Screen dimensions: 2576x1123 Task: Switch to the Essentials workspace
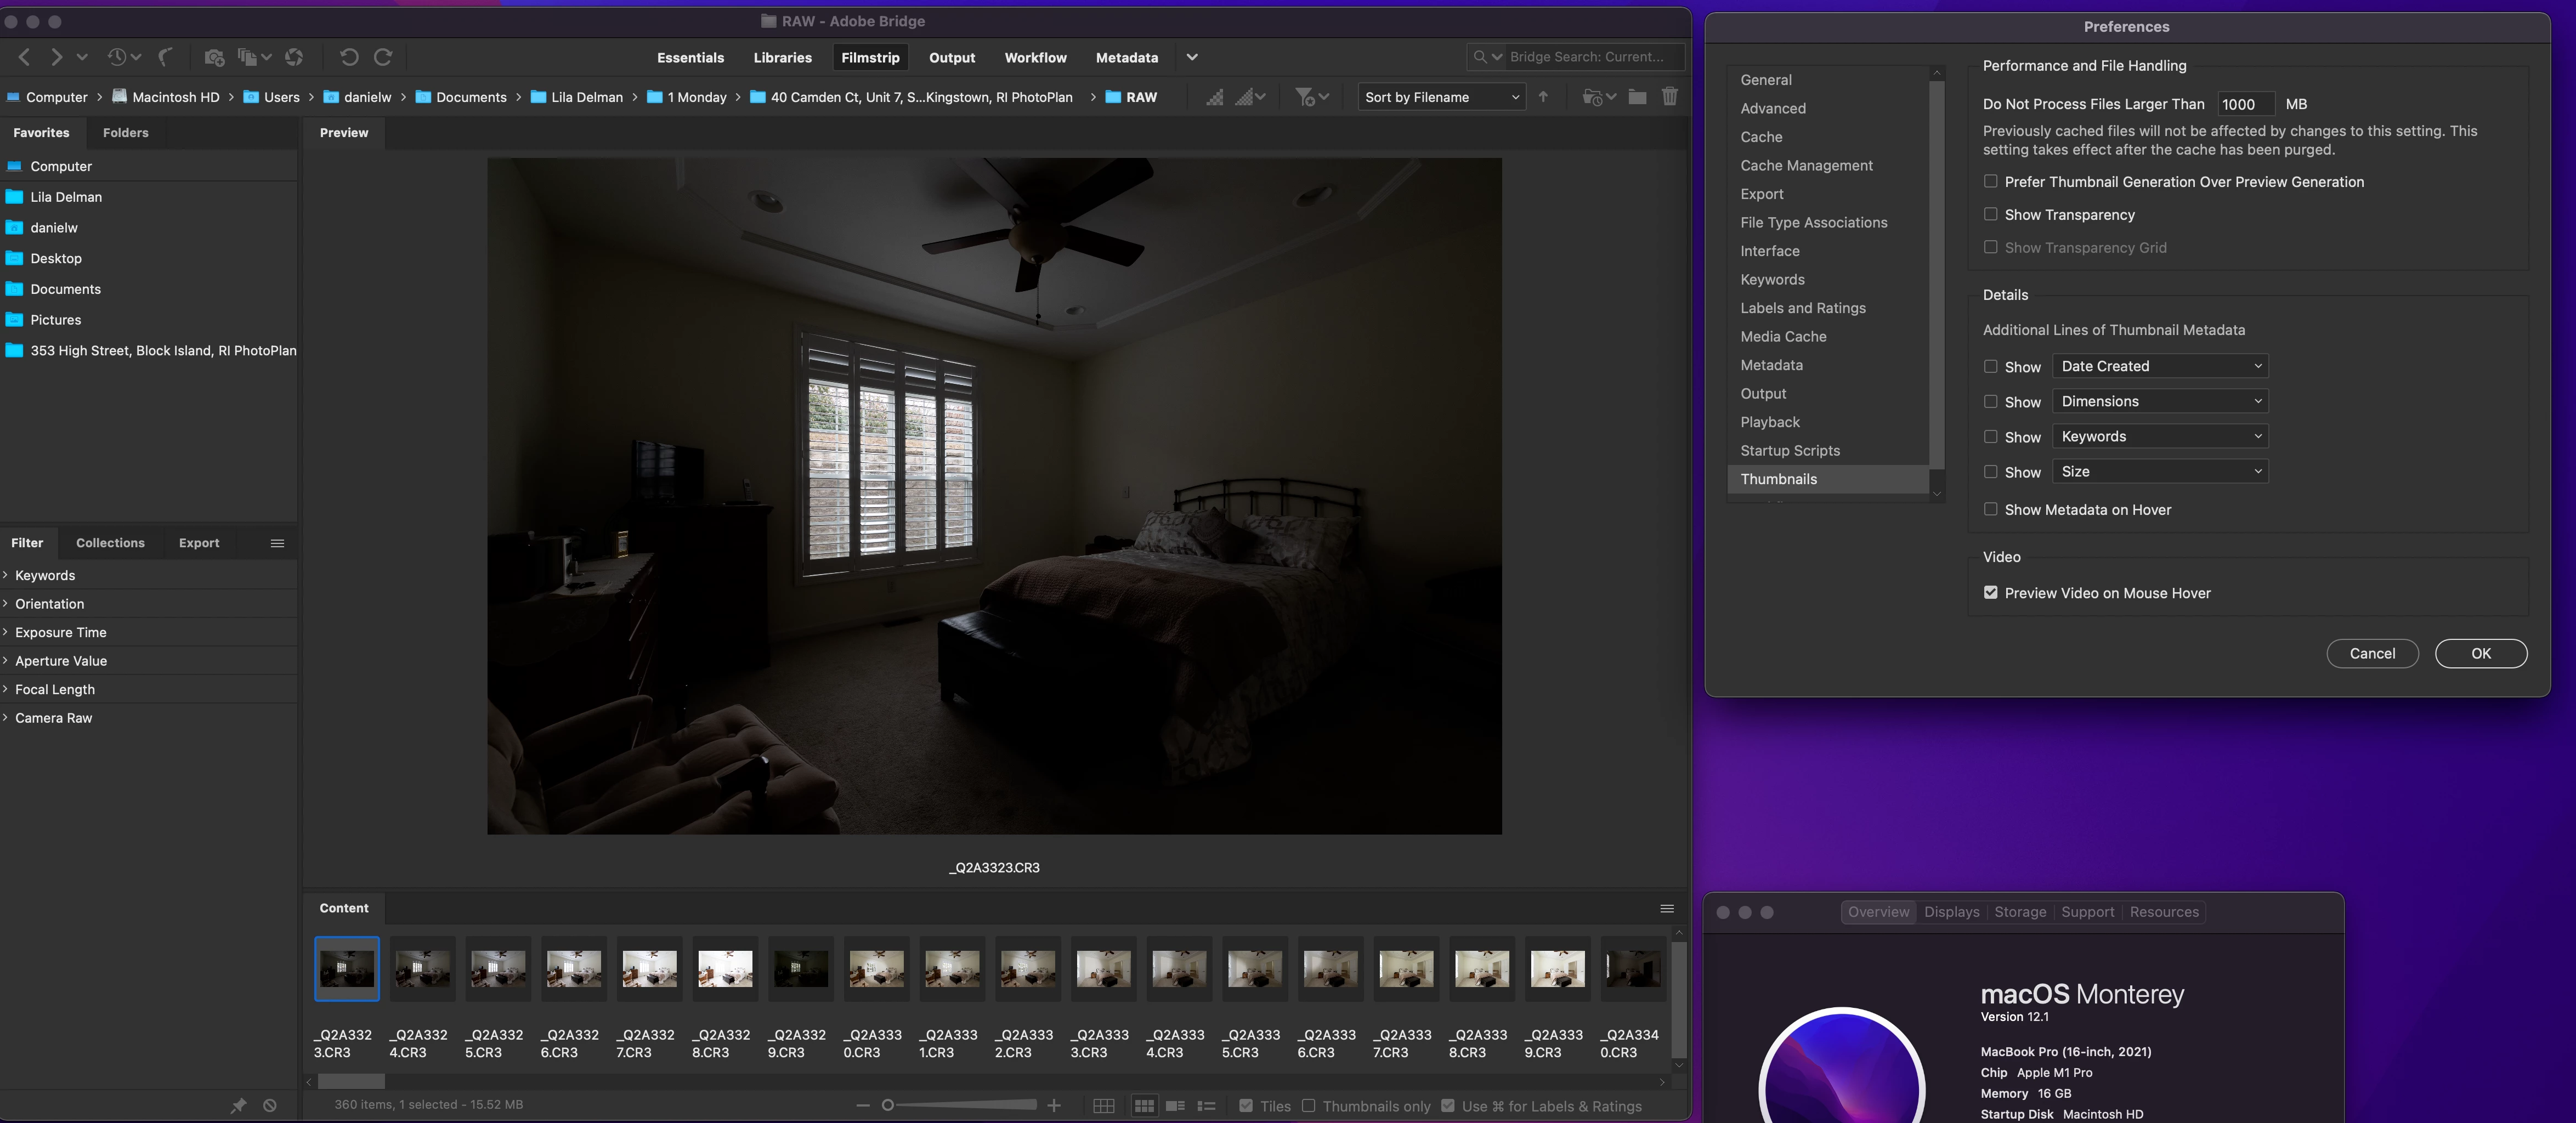coord(690,57)
